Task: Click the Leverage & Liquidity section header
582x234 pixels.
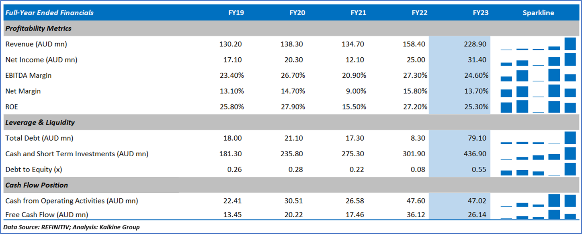Action: pyautogui.click(x=40, y=122)
